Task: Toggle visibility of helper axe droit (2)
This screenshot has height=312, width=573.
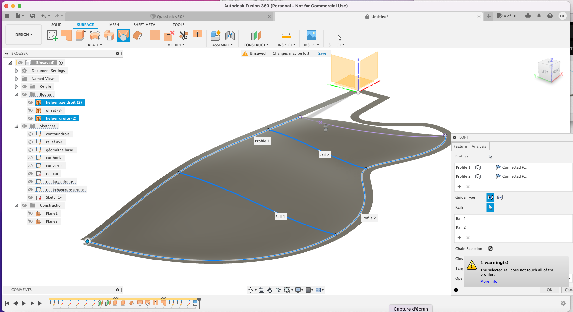Action: pyautogui.click(x=30, y=102)
